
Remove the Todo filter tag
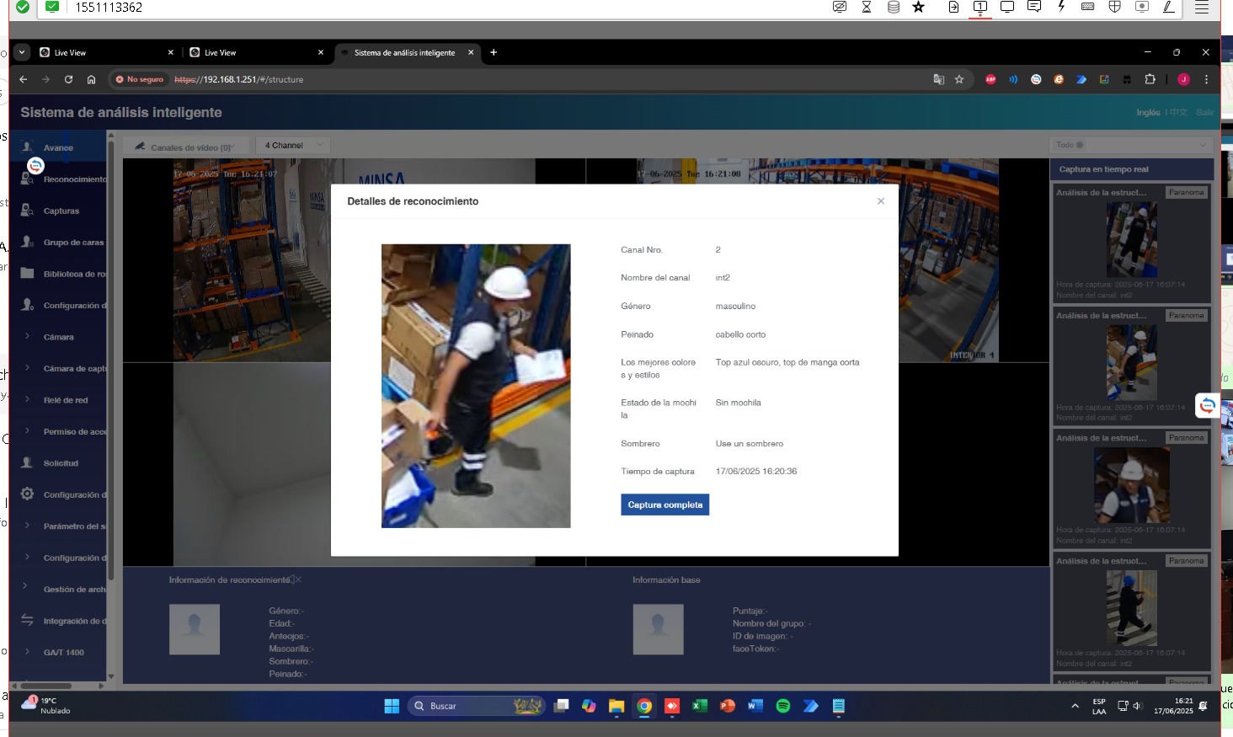click(1080, 145)
